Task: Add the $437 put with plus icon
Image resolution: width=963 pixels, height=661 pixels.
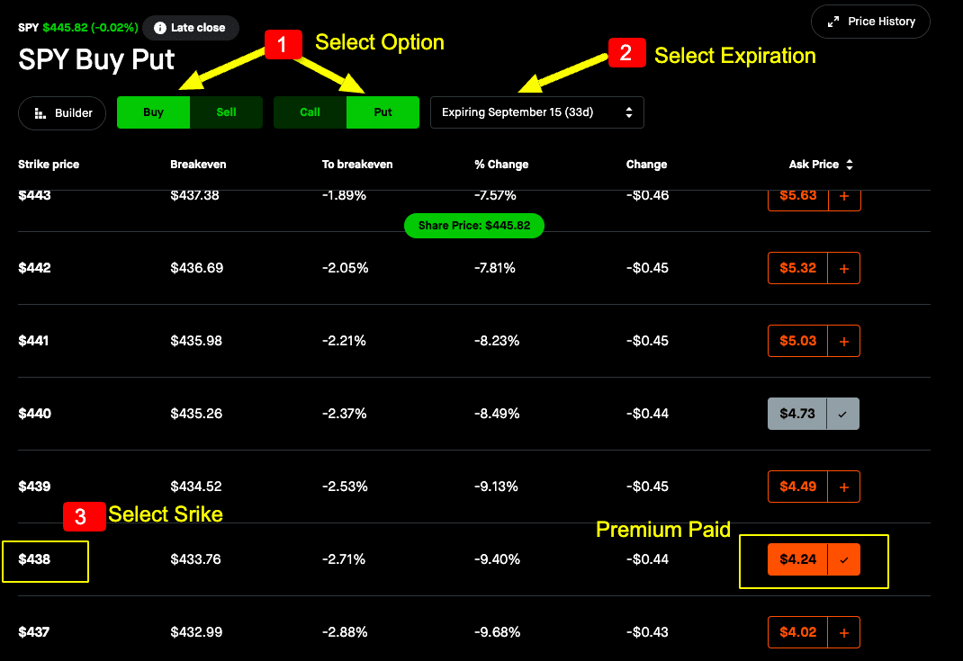Action: 844,632
